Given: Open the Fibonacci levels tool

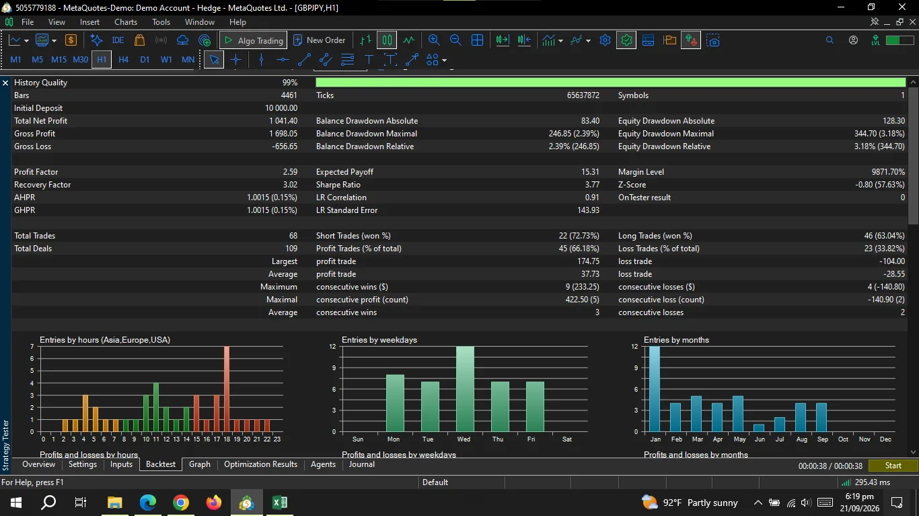Looking at the screenshot, I should (x=347, y=60).
